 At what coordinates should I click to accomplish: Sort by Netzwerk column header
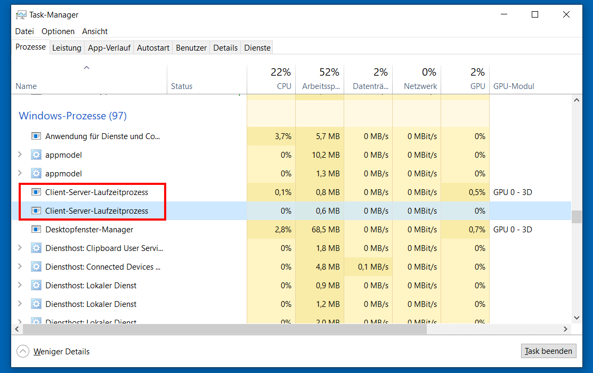[x=417, y=79]
